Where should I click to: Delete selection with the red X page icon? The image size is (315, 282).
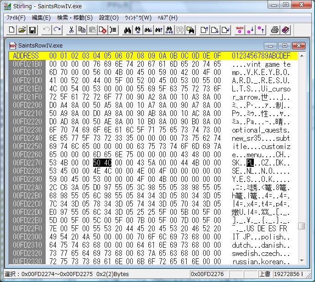coord(103,30)
